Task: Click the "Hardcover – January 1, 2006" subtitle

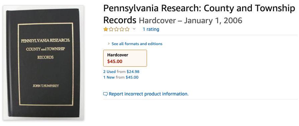Action: [190, 21]
